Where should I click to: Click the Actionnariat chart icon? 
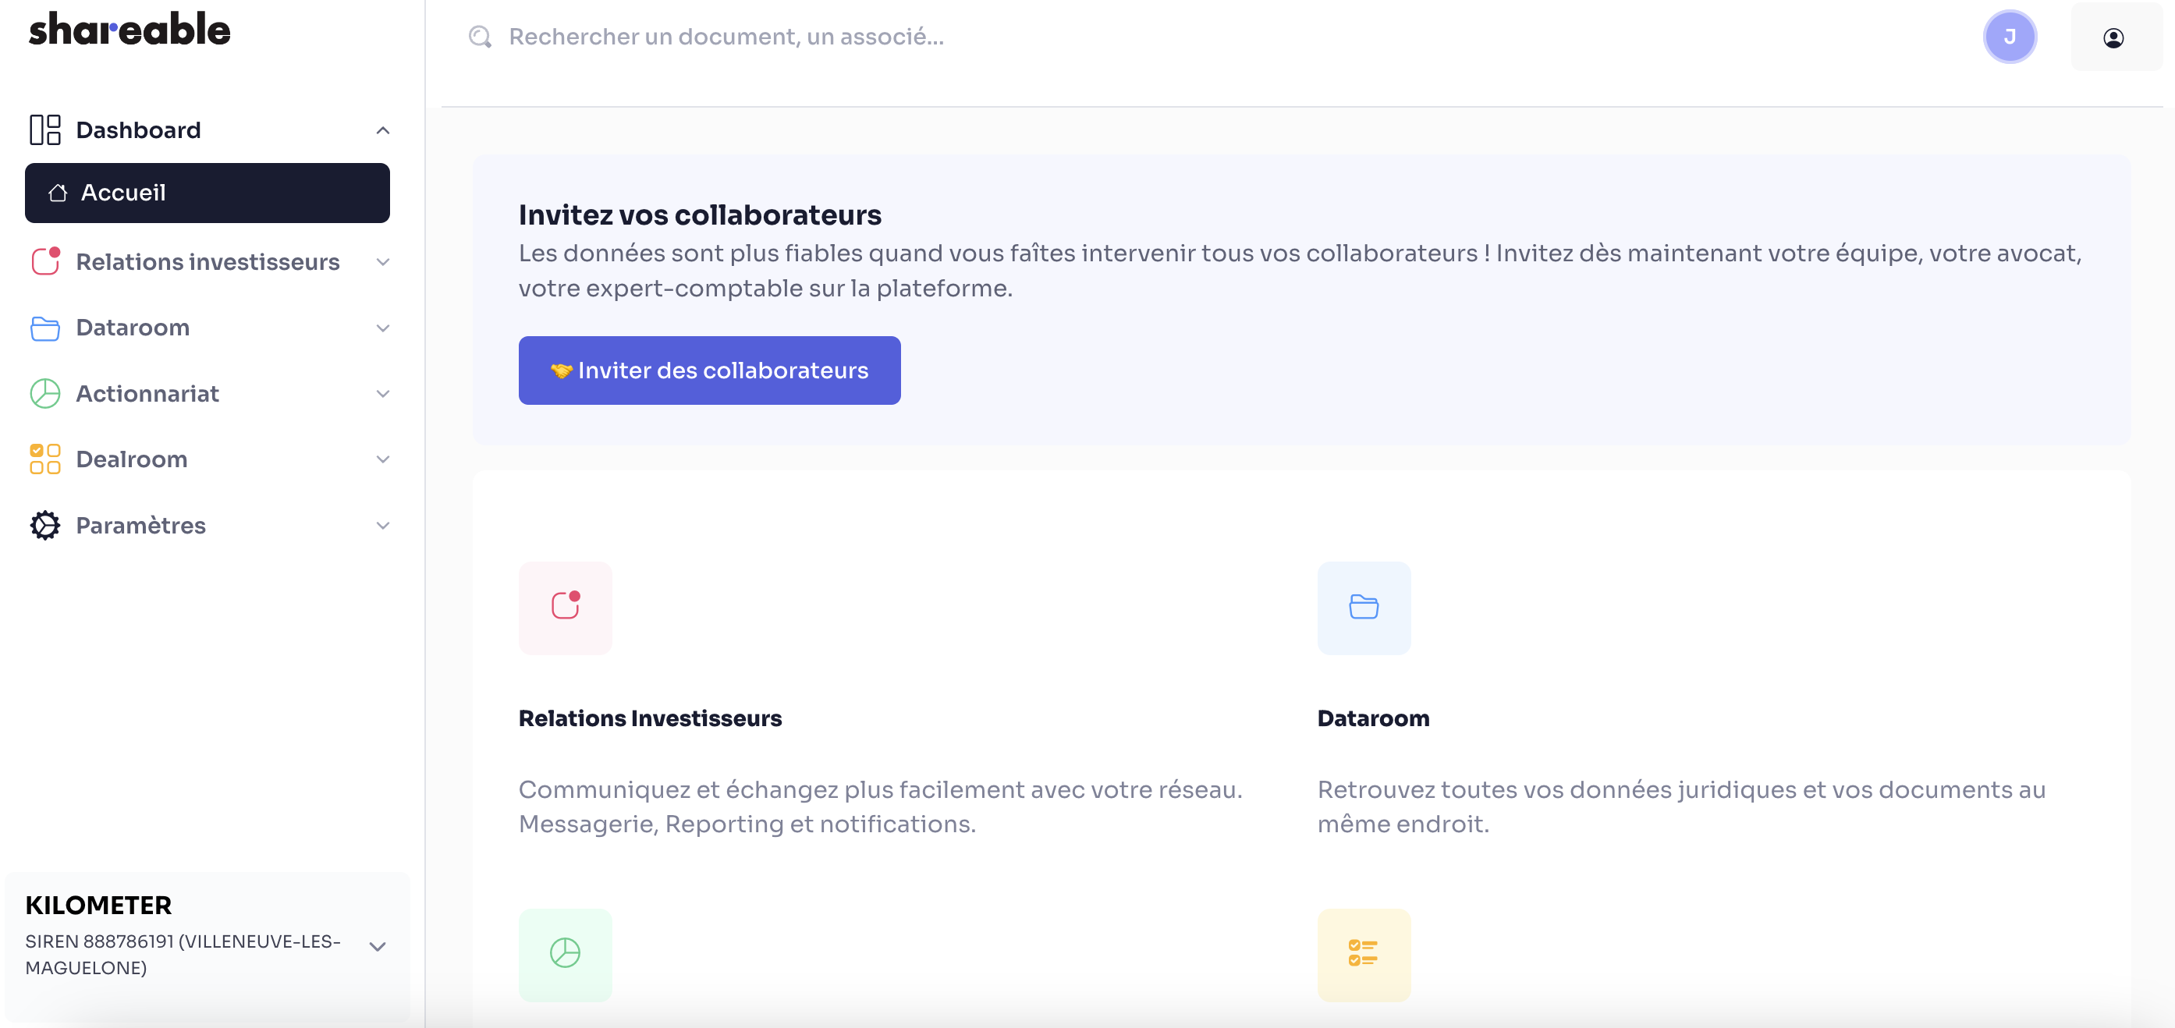[x=44, y=393]
